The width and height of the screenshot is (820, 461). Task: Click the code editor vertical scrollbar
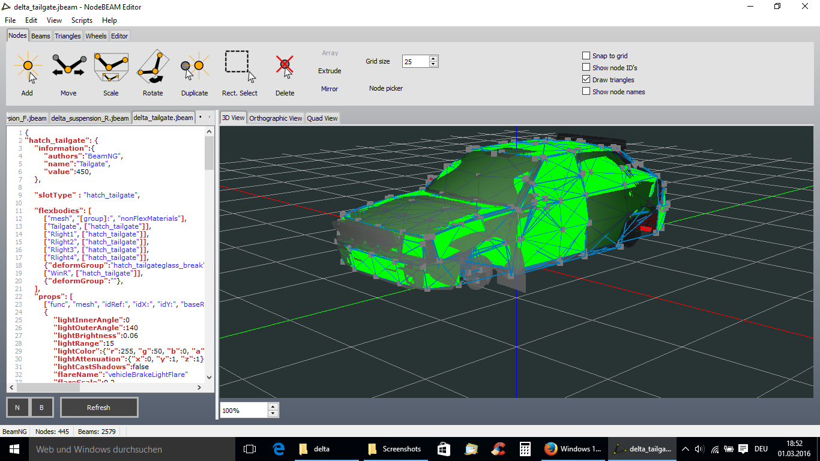[x=210, y=154]
